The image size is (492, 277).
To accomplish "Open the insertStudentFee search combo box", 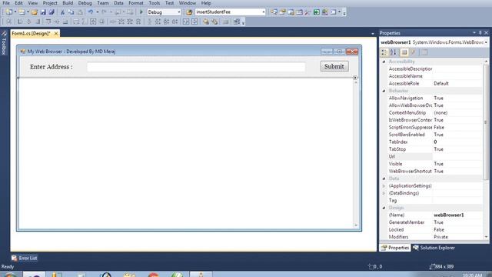I will click(231, 12).
